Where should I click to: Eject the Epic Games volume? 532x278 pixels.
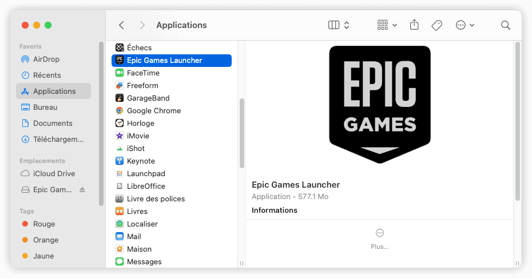82,190
